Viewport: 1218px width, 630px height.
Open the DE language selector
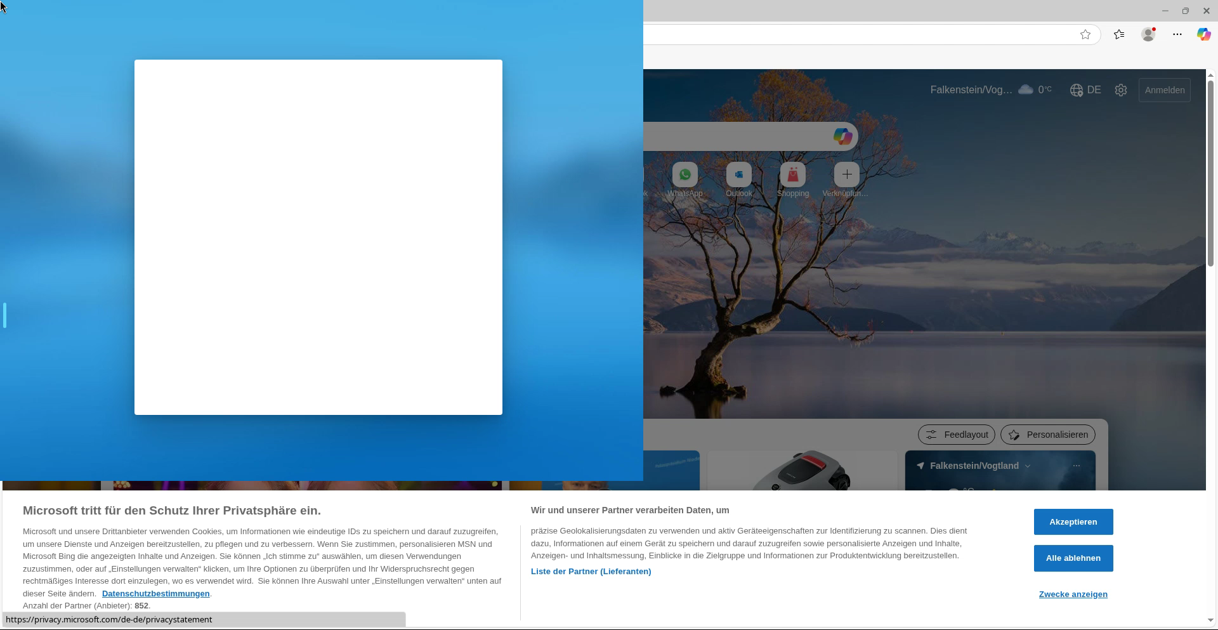1085,90
